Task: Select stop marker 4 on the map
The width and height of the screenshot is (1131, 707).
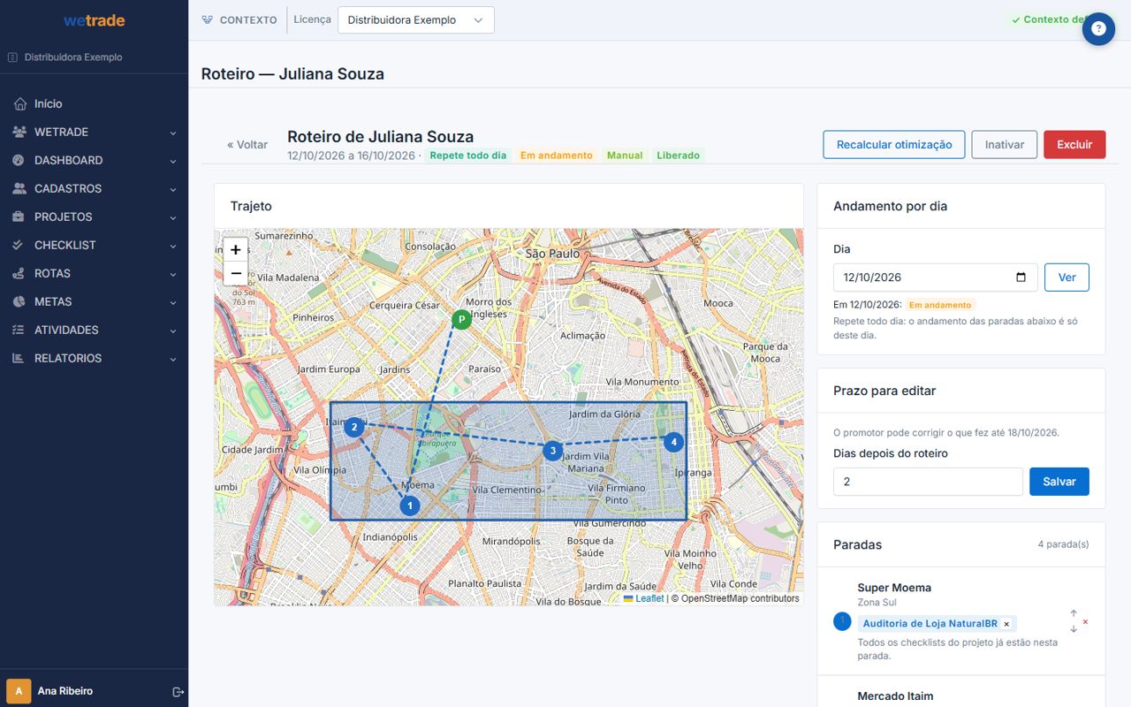Action: [673, 441]
